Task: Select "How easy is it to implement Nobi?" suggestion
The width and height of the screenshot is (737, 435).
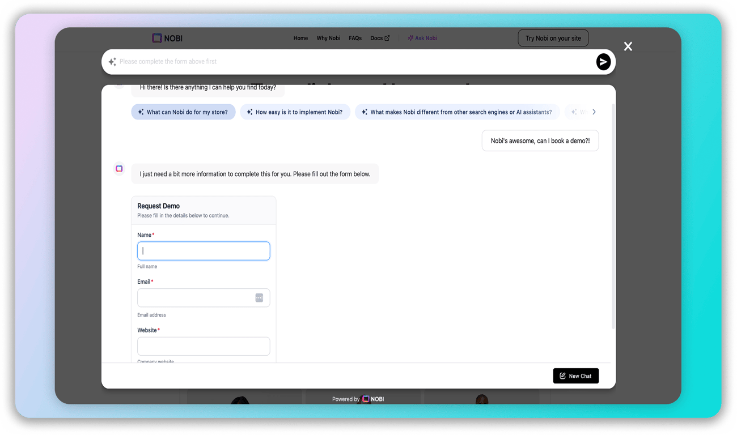Action: click(x=295, y=112)
